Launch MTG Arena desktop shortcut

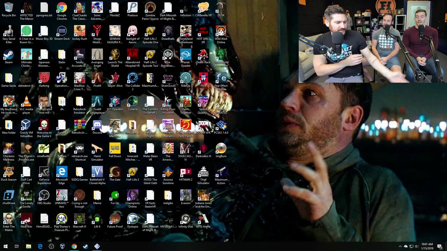[x=203, y=221]
